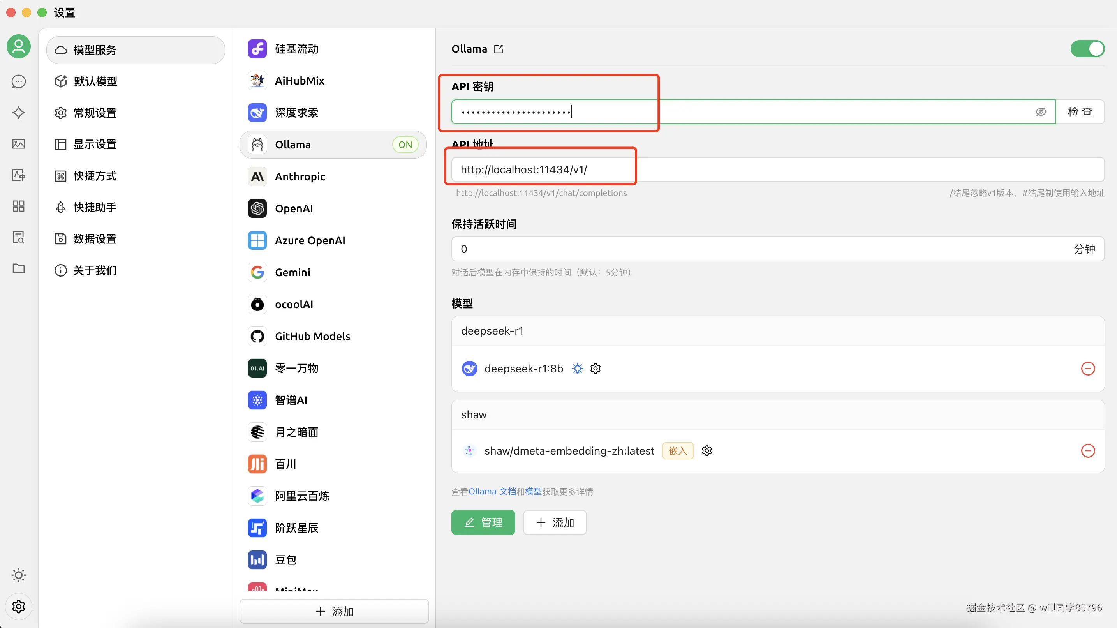Switch theme with the sun icon
This screenshot has height=628, width=1117.
point(19,575)
